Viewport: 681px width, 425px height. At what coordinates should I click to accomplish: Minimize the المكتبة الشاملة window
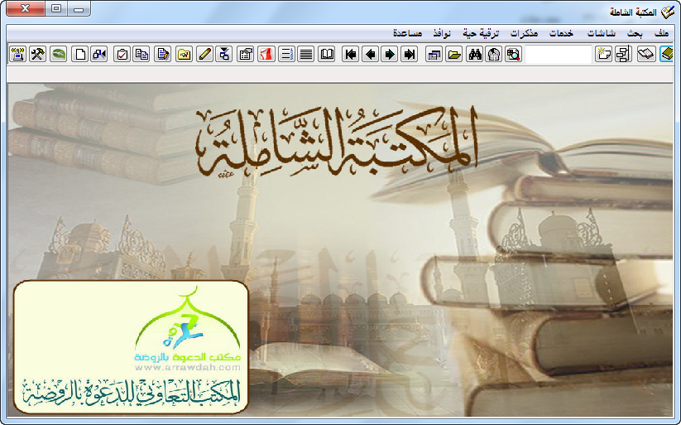point(79,9)
